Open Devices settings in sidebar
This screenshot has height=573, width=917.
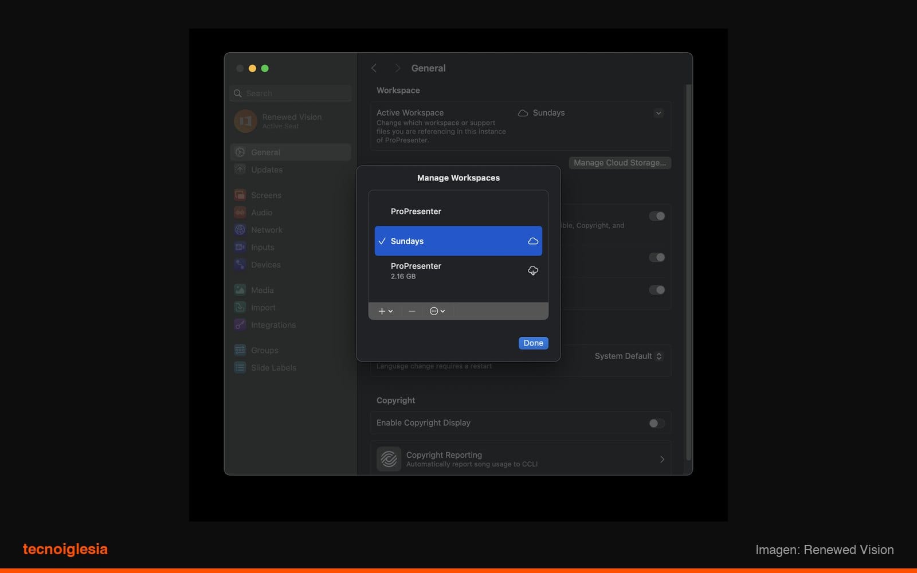point(291,265)
